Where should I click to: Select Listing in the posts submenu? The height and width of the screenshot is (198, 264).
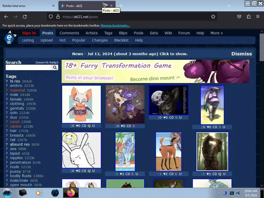click(28, 40)
